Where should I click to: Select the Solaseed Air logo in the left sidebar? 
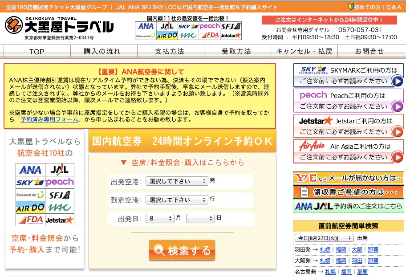pyautogui.click(x=30, y=195)
